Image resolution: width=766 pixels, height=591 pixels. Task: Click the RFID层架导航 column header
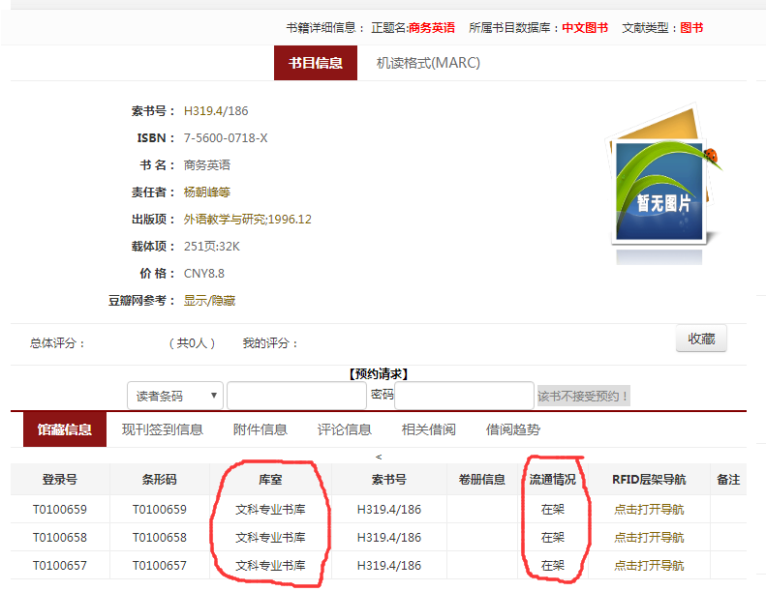[x=649, y=479]
